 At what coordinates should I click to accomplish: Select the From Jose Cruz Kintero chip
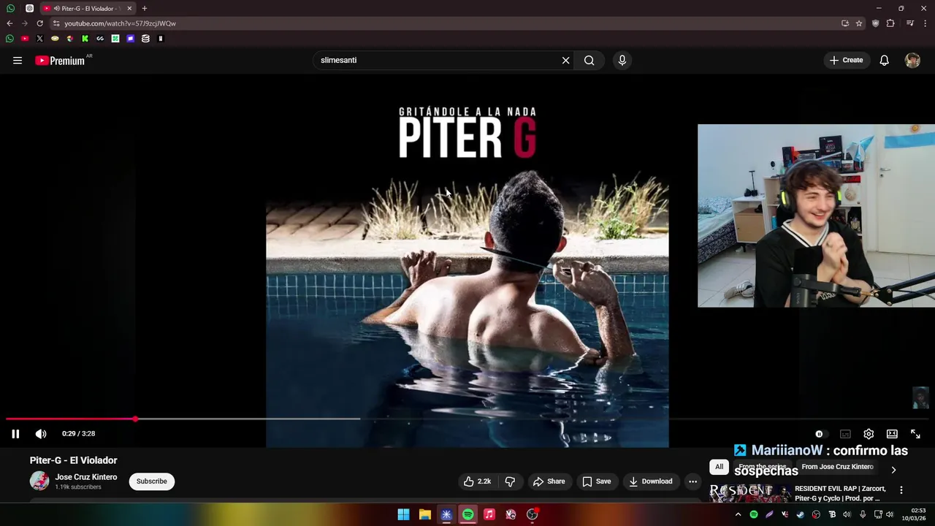click(x=837, y=467)
